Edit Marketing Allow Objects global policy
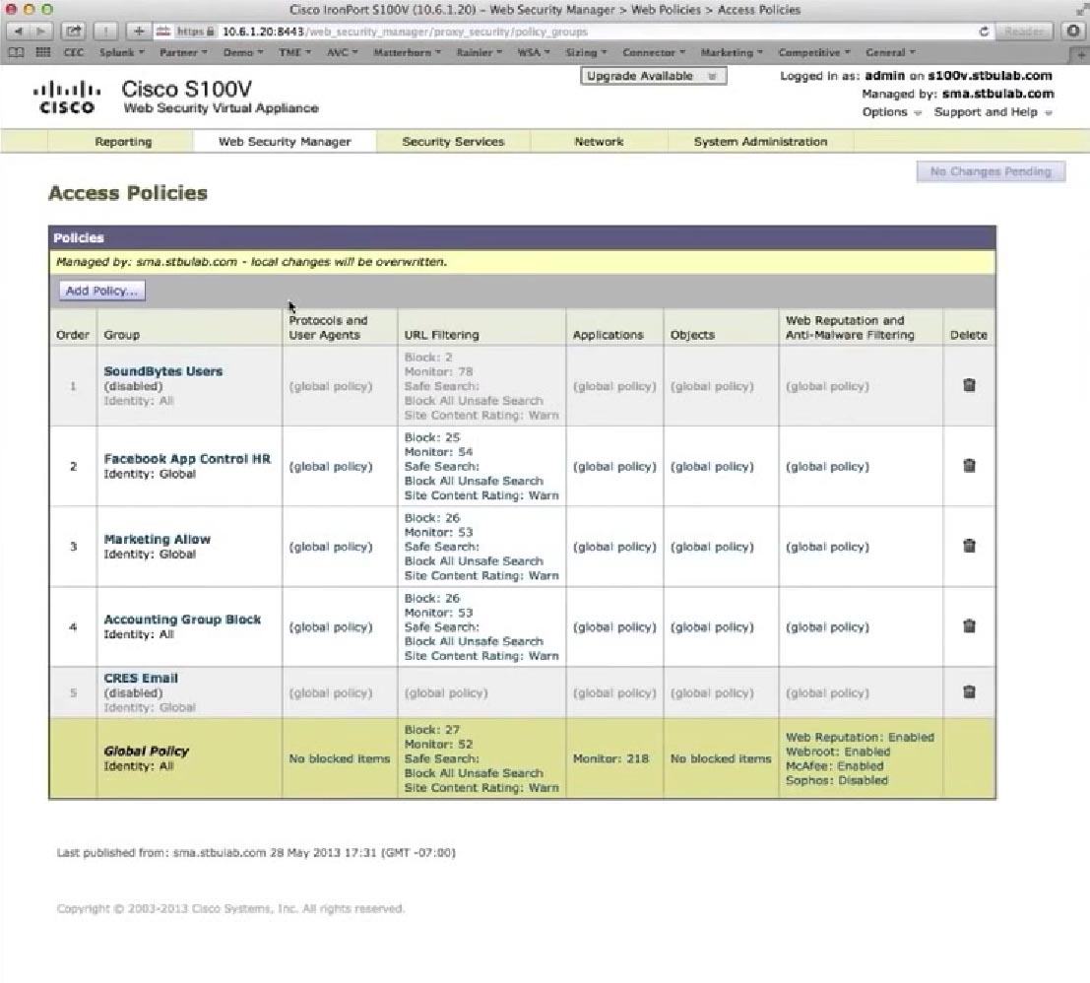 coord(712,547)
